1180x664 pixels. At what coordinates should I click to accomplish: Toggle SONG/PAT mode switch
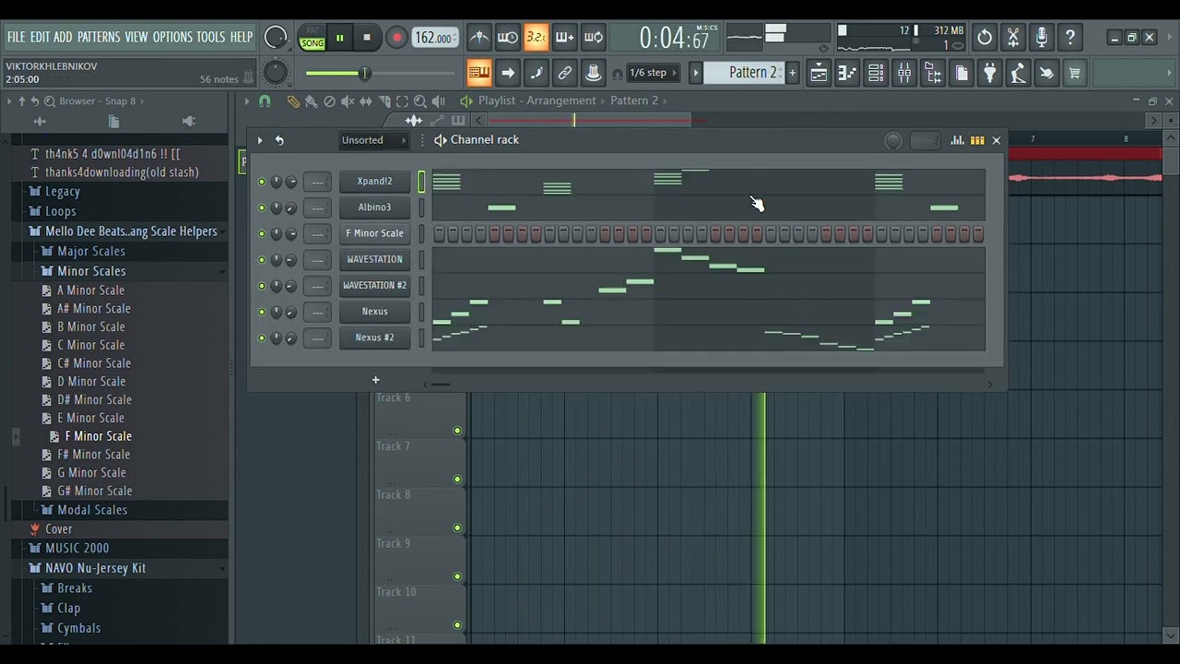point(313,38)
